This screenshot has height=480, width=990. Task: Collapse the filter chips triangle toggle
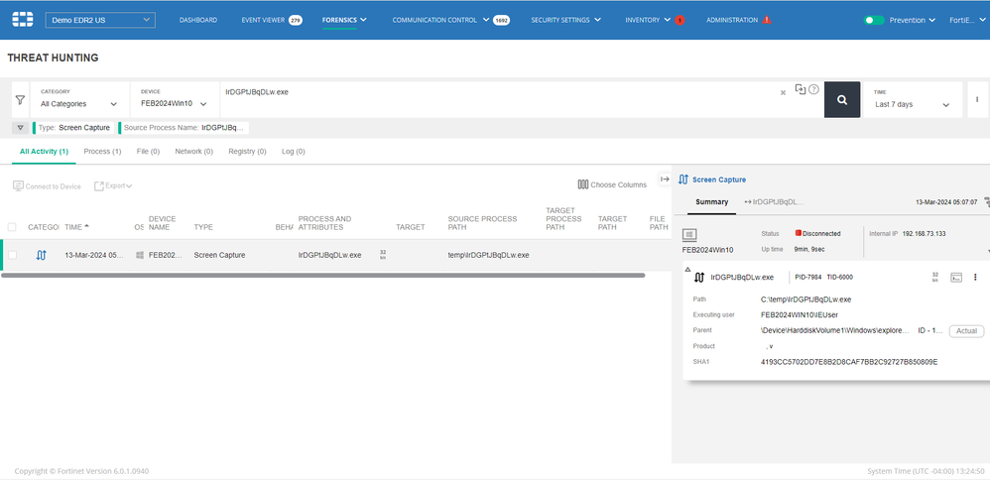20,128
